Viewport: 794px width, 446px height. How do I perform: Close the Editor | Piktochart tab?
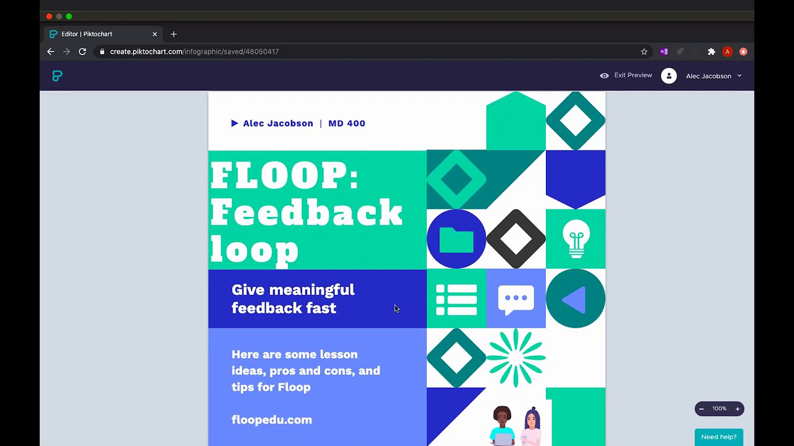[154, 34]
